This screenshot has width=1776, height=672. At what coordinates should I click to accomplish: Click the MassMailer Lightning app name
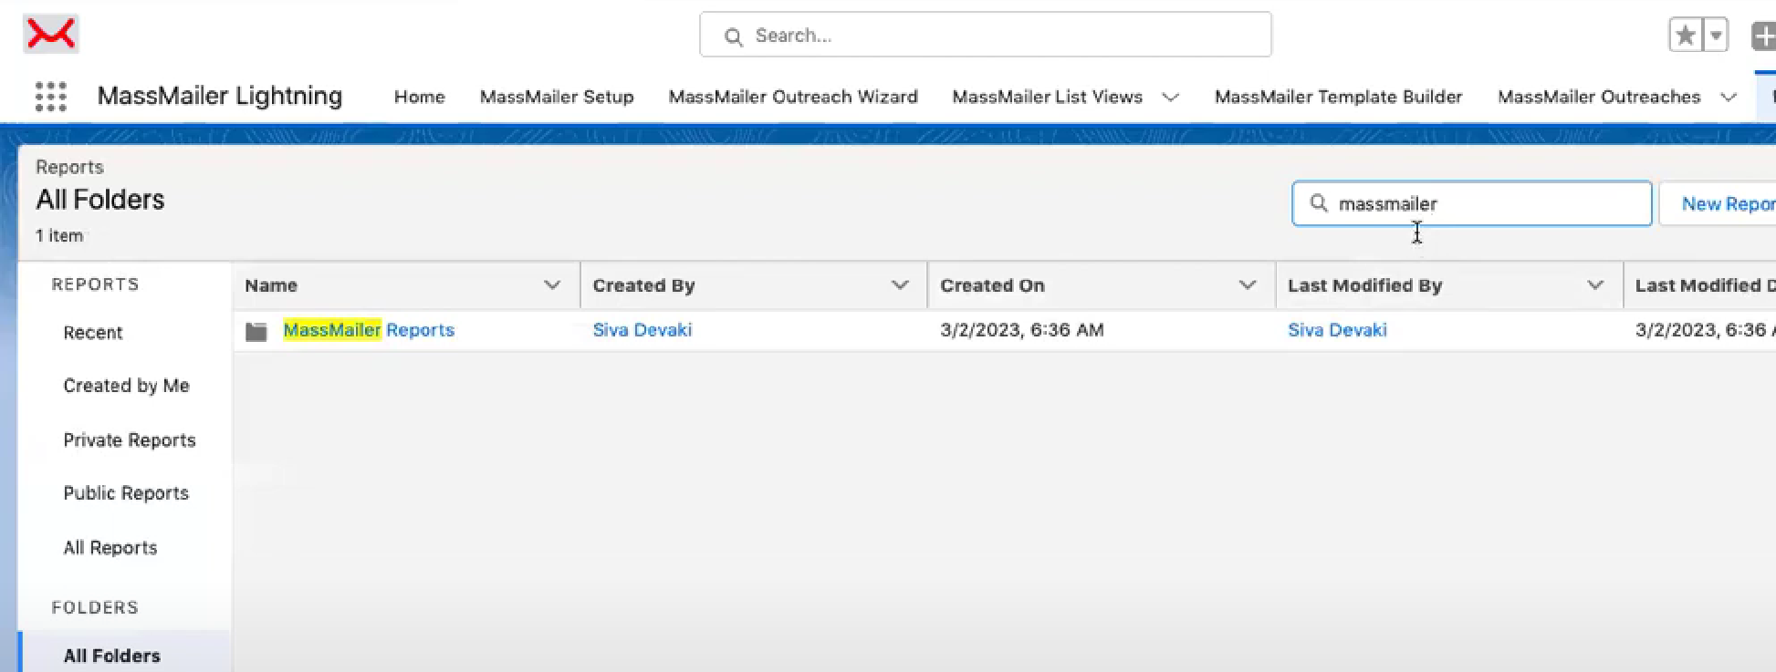(x=220, y=96)
